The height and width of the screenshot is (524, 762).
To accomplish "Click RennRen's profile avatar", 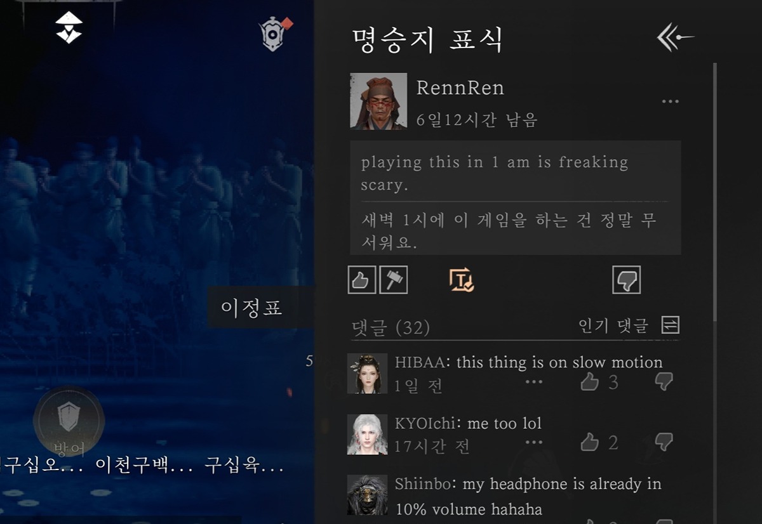I will (x=378, y=102).
